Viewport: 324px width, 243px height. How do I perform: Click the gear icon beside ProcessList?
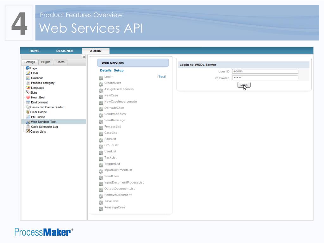point(101,128)
